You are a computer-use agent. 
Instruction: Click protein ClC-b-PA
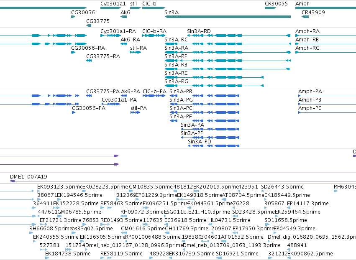click(x=155, y=92)
